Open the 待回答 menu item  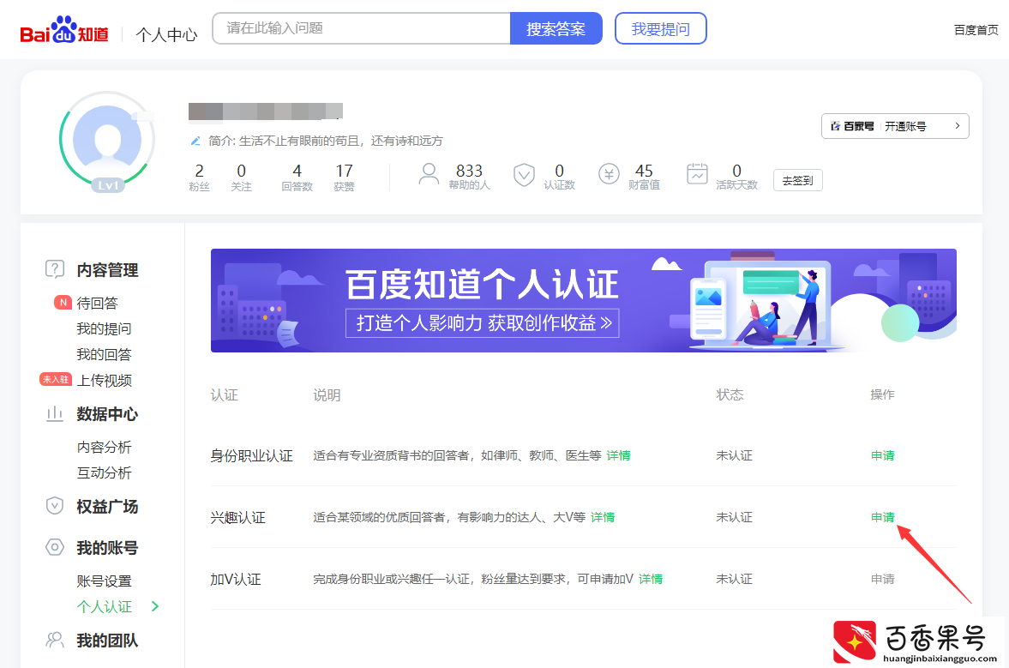click(x=97, y=303)
